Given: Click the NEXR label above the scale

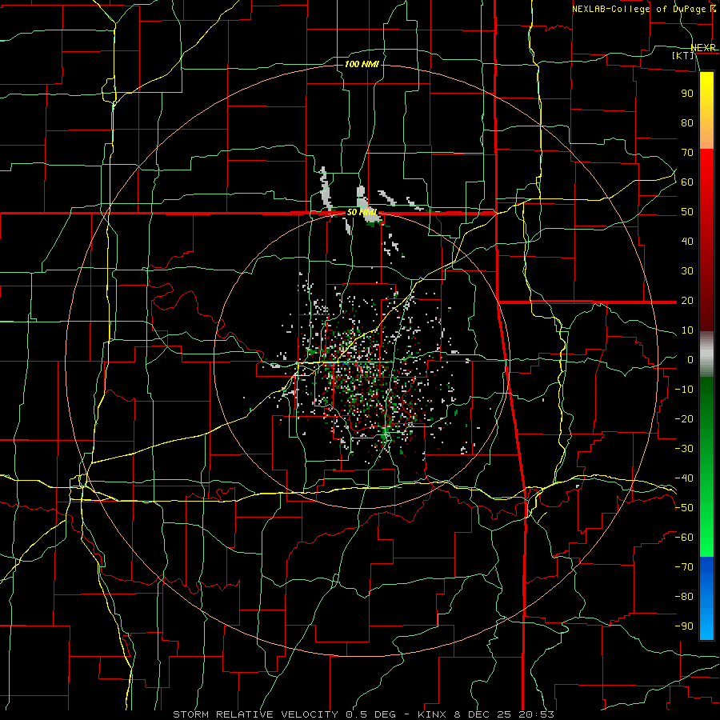Looking at the screenshot, I should click(x=703, y=48).
